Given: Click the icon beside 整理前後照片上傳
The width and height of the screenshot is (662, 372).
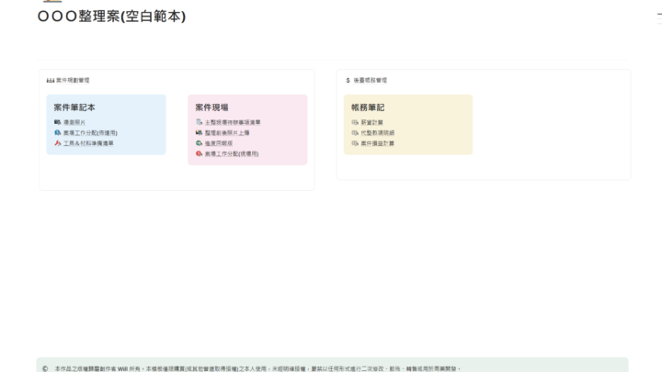Looking at the screenshot, I should pyautogui.click(x=199, y=133).
